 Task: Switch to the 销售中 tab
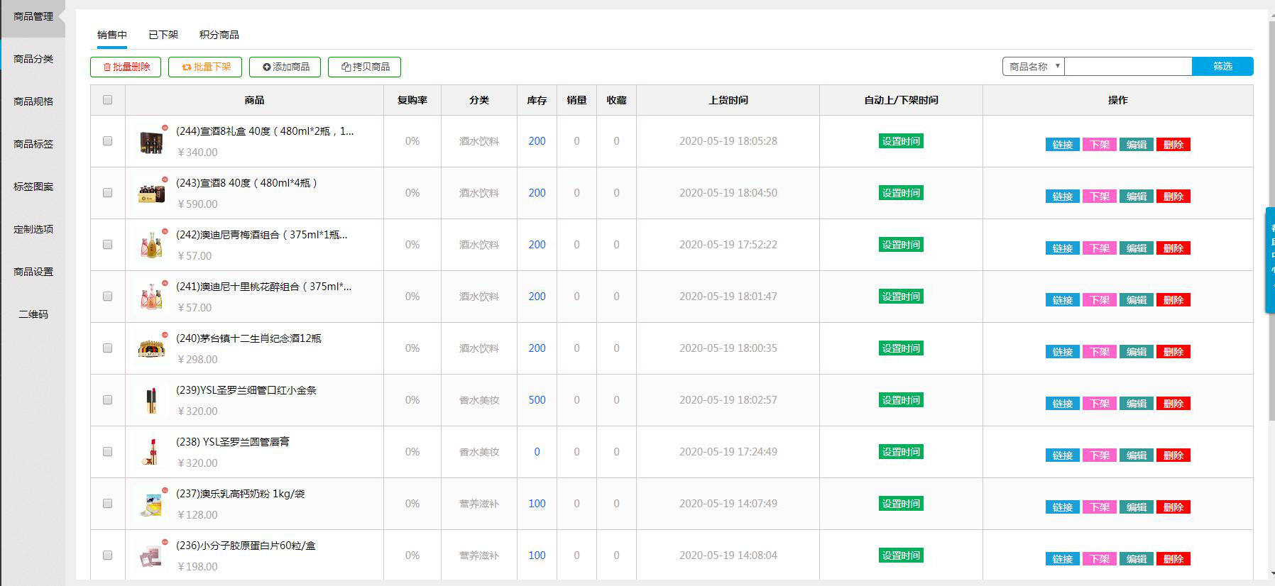tap(112, 35)
